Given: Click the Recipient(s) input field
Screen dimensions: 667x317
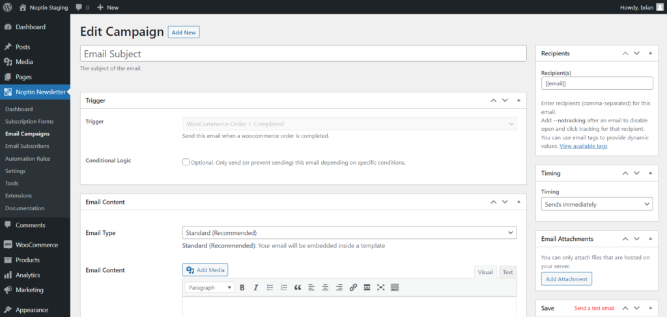Looking at the screenshot, I should click(x=597, y=83).
